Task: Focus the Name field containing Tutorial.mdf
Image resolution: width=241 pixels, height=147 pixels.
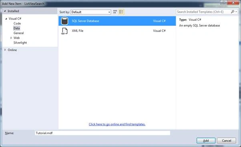Action: (x=102, y=133)
